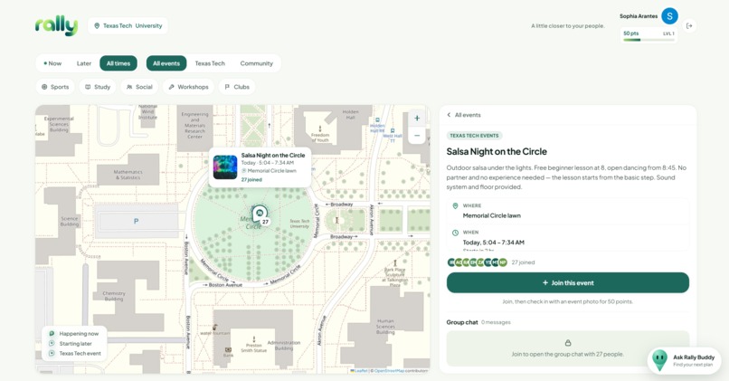The width and height of the screenshot is (729, 381).
Task: Filter events by Sports
Action: pyautogui.click(x=55, y=87)
